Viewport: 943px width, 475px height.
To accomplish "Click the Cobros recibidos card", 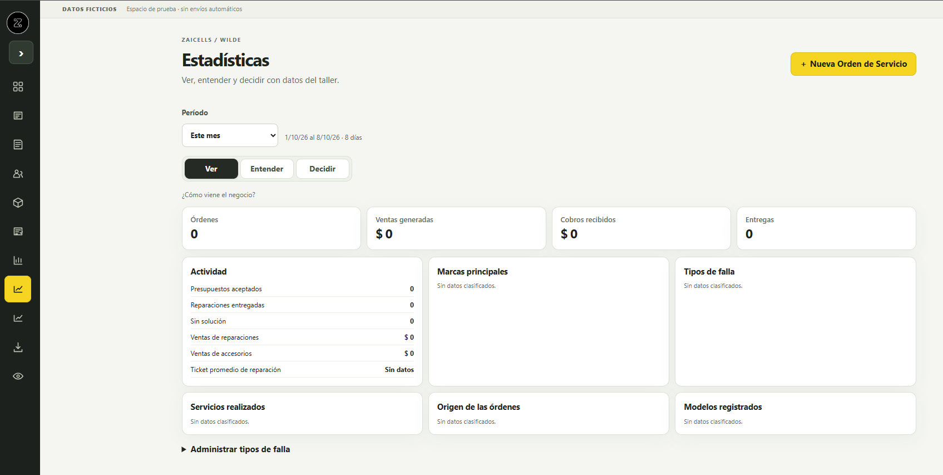I will point(641,228).
